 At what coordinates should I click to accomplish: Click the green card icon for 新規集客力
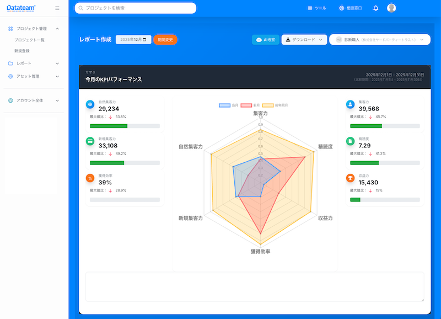(90, 141)
